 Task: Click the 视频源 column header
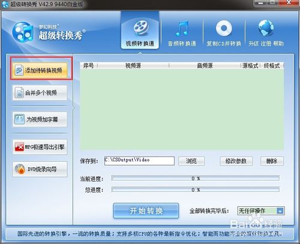pos(133,65)
